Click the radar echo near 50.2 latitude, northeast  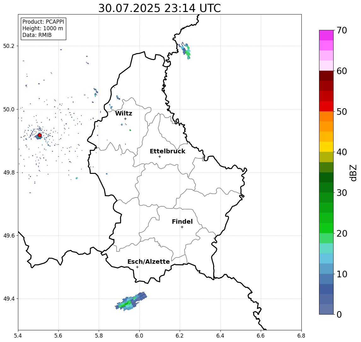click(185, 50)
